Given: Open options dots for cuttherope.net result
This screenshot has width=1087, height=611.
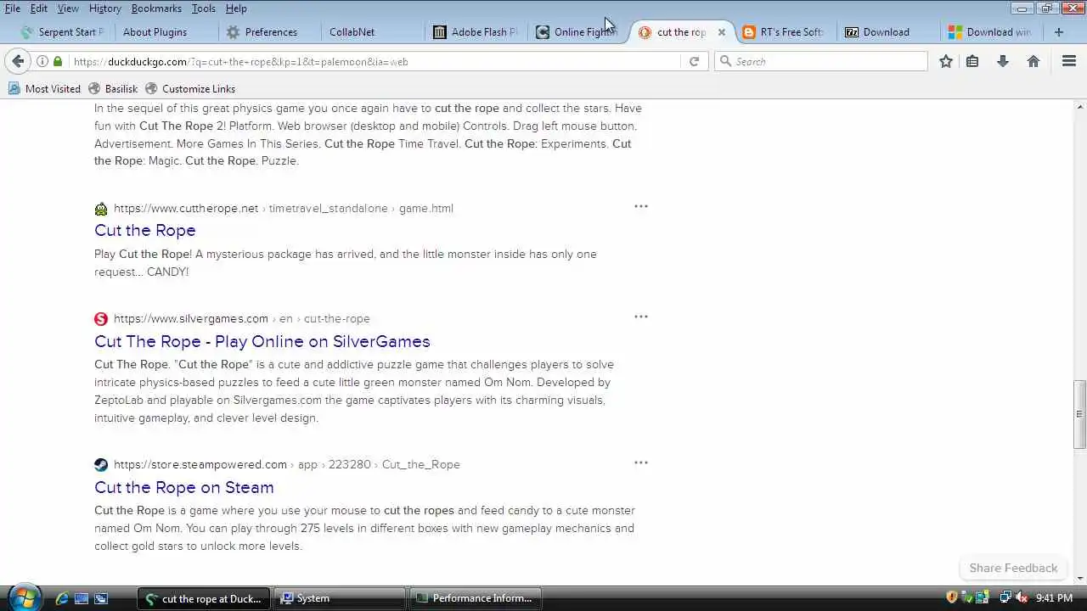Looking at the screenshot, I should (641, 206).
